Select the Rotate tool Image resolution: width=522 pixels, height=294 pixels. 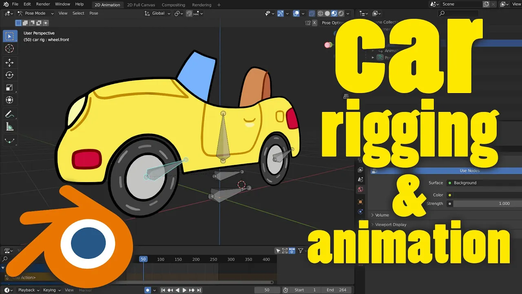[9, 75]
